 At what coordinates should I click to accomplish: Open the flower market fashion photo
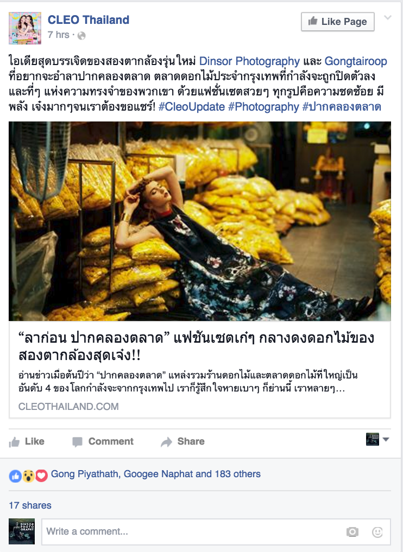click(x=199, y=221)
